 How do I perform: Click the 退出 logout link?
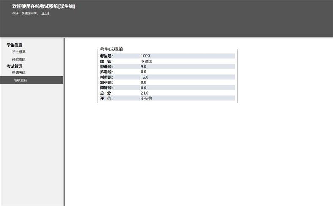click(45, 13)
